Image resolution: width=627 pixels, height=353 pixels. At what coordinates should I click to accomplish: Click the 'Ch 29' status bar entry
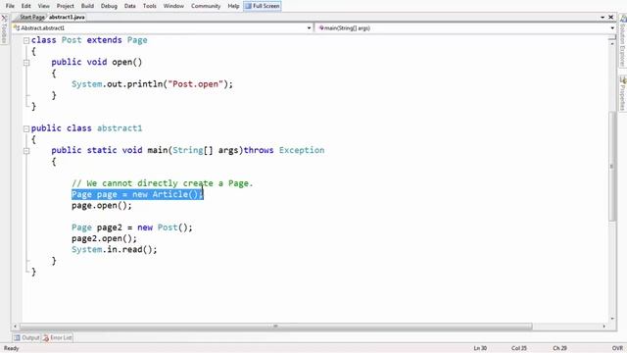tap(559, 348)
